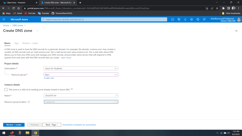Click the Previous button
Screen dimensions: 242x136
[35, 125]
